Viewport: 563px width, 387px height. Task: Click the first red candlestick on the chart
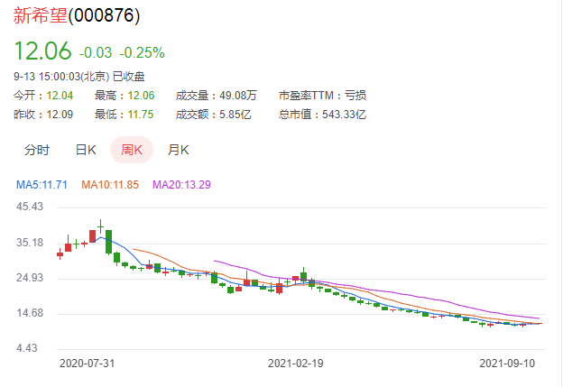click(60, 253)
